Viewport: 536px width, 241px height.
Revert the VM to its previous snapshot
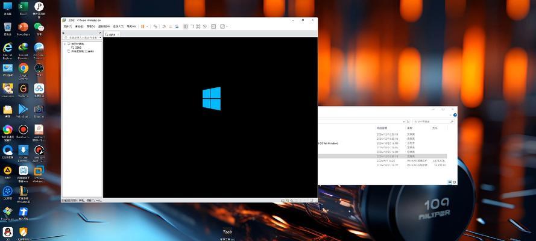(x=170, y=27)
